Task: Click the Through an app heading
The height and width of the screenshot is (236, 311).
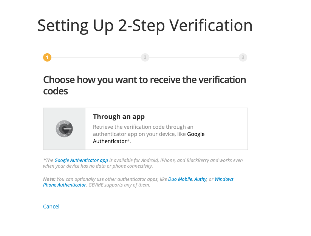Action: 119,116
